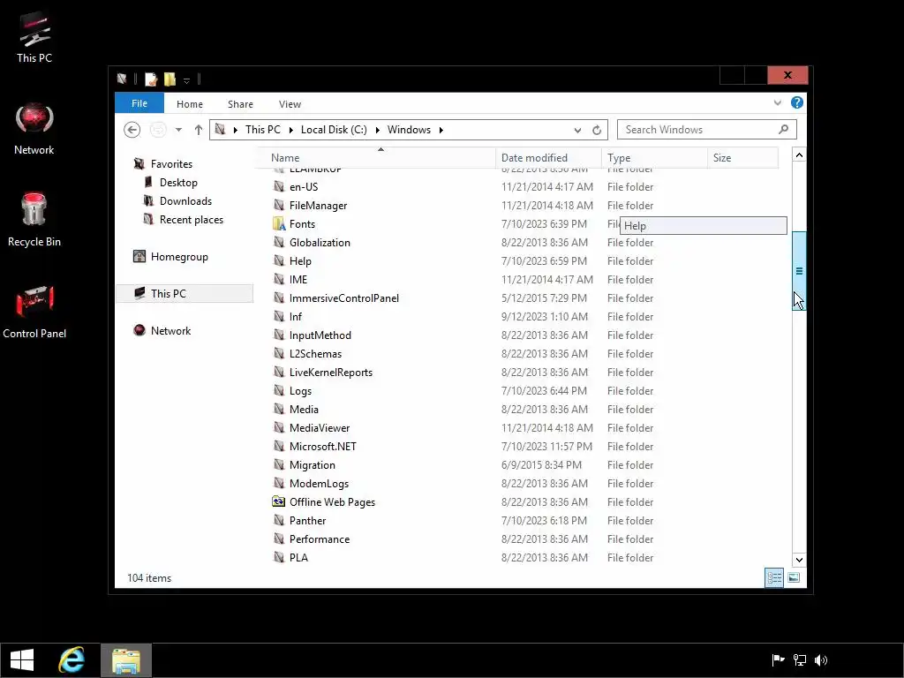This screenshot has width=904, height=678.
Task: Select Downloads in the navigation pane
Action: point(185,201)
